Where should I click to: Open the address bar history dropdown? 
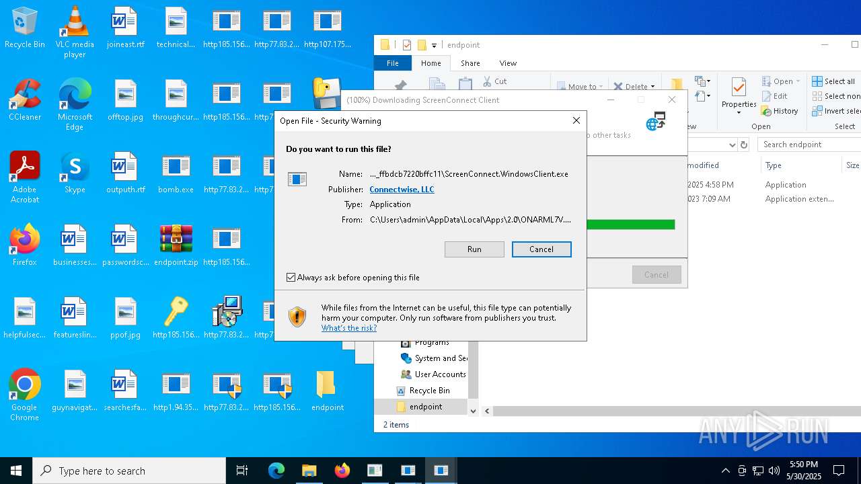coord(733,145)
